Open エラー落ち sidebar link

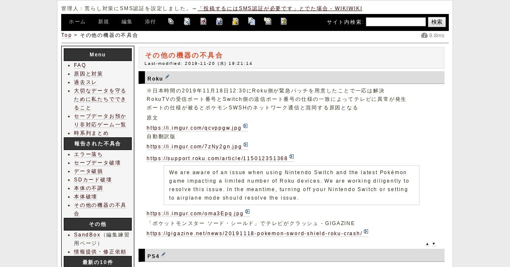88,154
